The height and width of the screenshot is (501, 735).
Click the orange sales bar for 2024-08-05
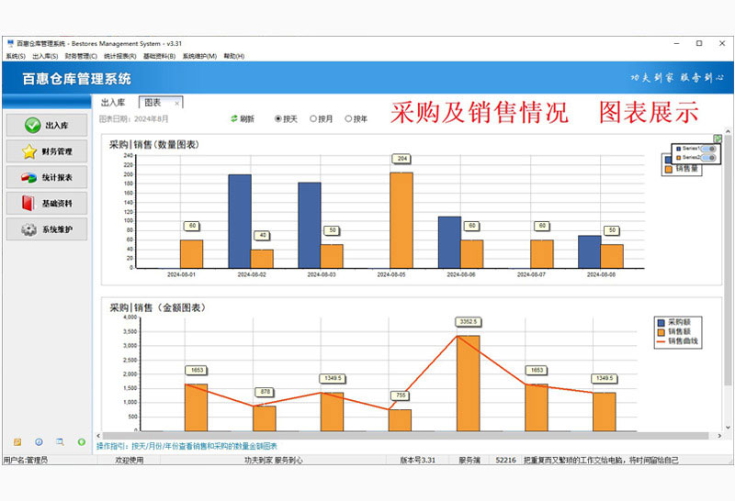coord(401,220)
